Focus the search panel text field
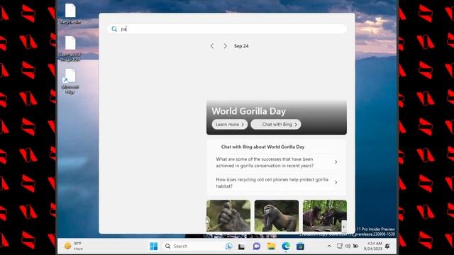 (x=227, y=29)
